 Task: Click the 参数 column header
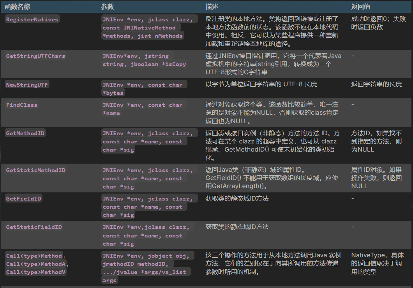pos(108,7)
